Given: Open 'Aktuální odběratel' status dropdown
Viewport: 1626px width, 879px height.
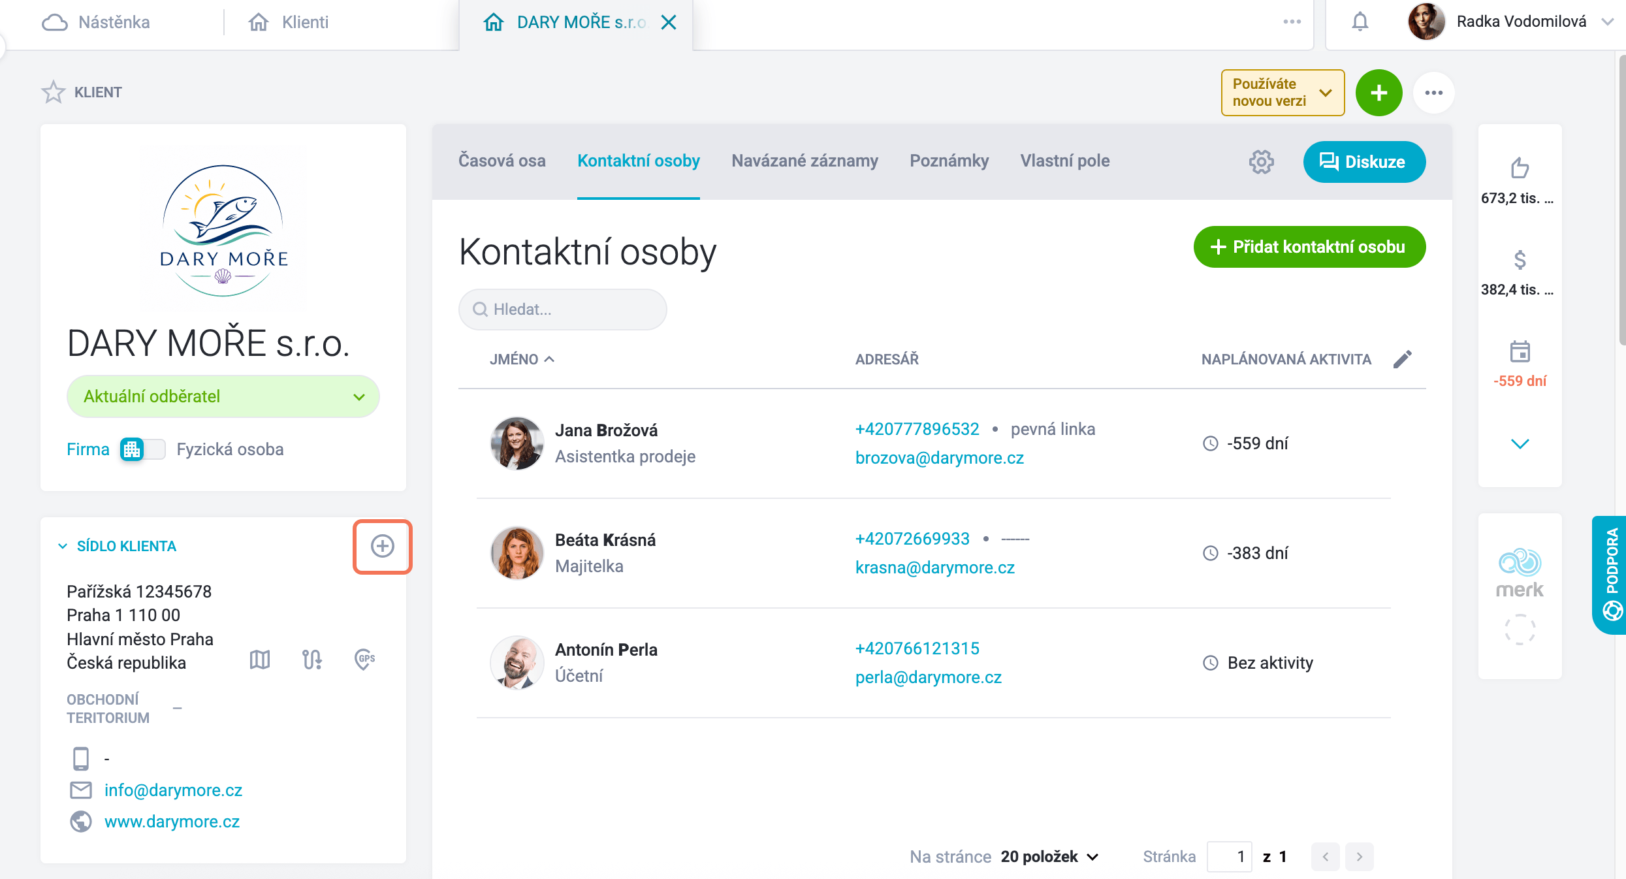Looking at the screenshot, I should [223, 396].
